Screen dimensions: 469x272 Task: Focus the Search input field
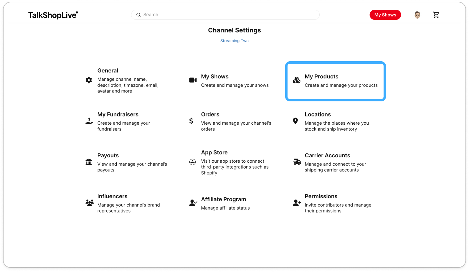click(x=225, y=15)
